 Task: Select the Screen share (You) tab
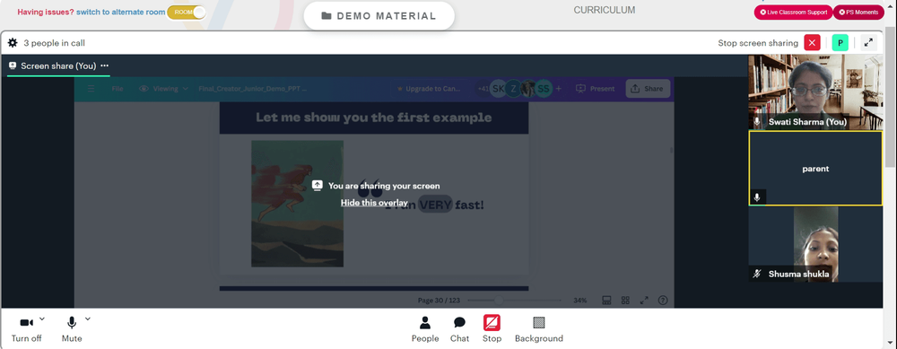coord(57,65)
